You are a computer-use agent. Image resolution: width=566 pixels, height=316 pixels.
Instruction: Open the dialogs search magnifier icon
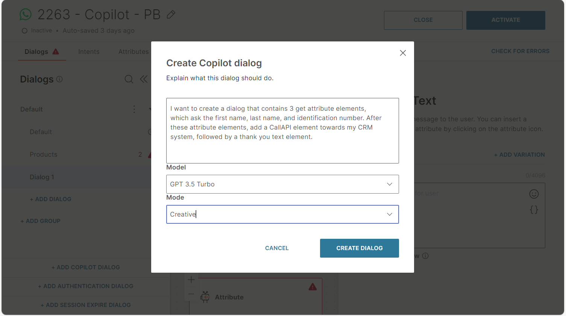coord(129,79)
